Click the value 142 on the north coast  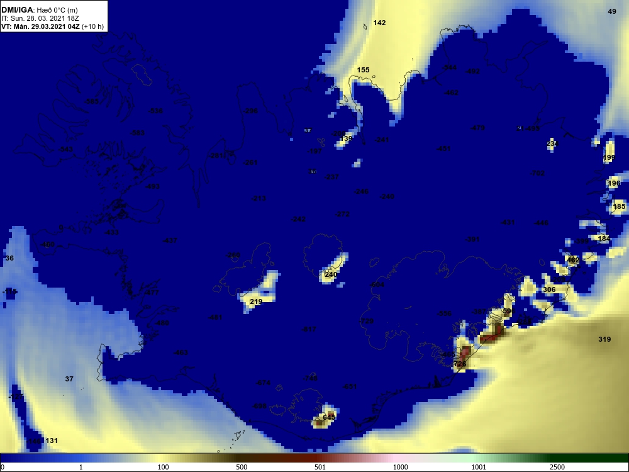[379, 23]
